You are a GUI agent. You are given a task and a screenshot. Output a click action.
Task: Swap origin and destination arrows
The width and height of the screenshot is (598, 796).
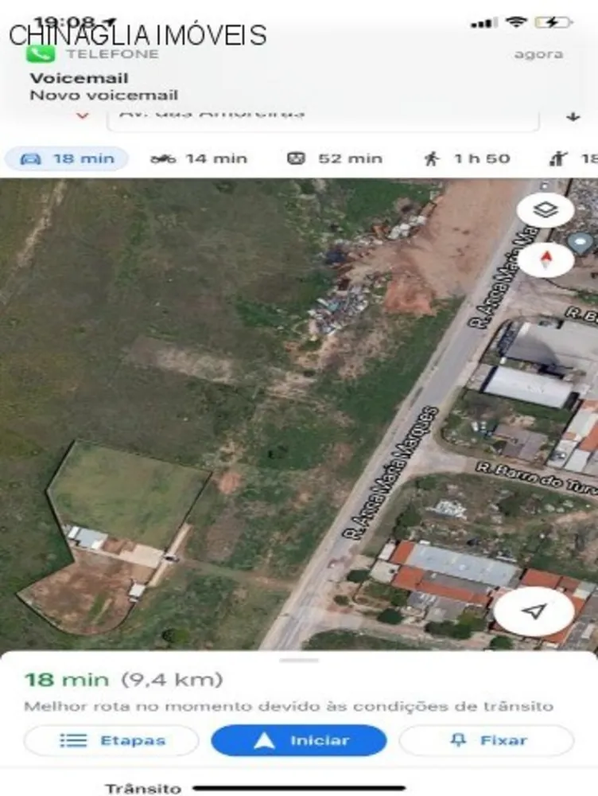click(573, 117)
